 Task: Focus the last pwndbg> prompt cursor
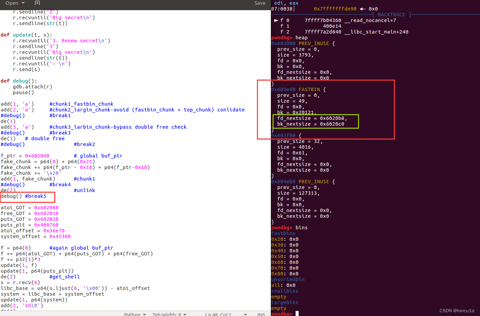[297, 314]
